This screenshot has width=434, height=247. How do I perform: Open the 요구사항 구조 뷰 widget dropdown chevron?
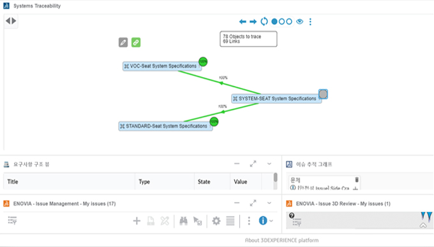coord(269,164)
